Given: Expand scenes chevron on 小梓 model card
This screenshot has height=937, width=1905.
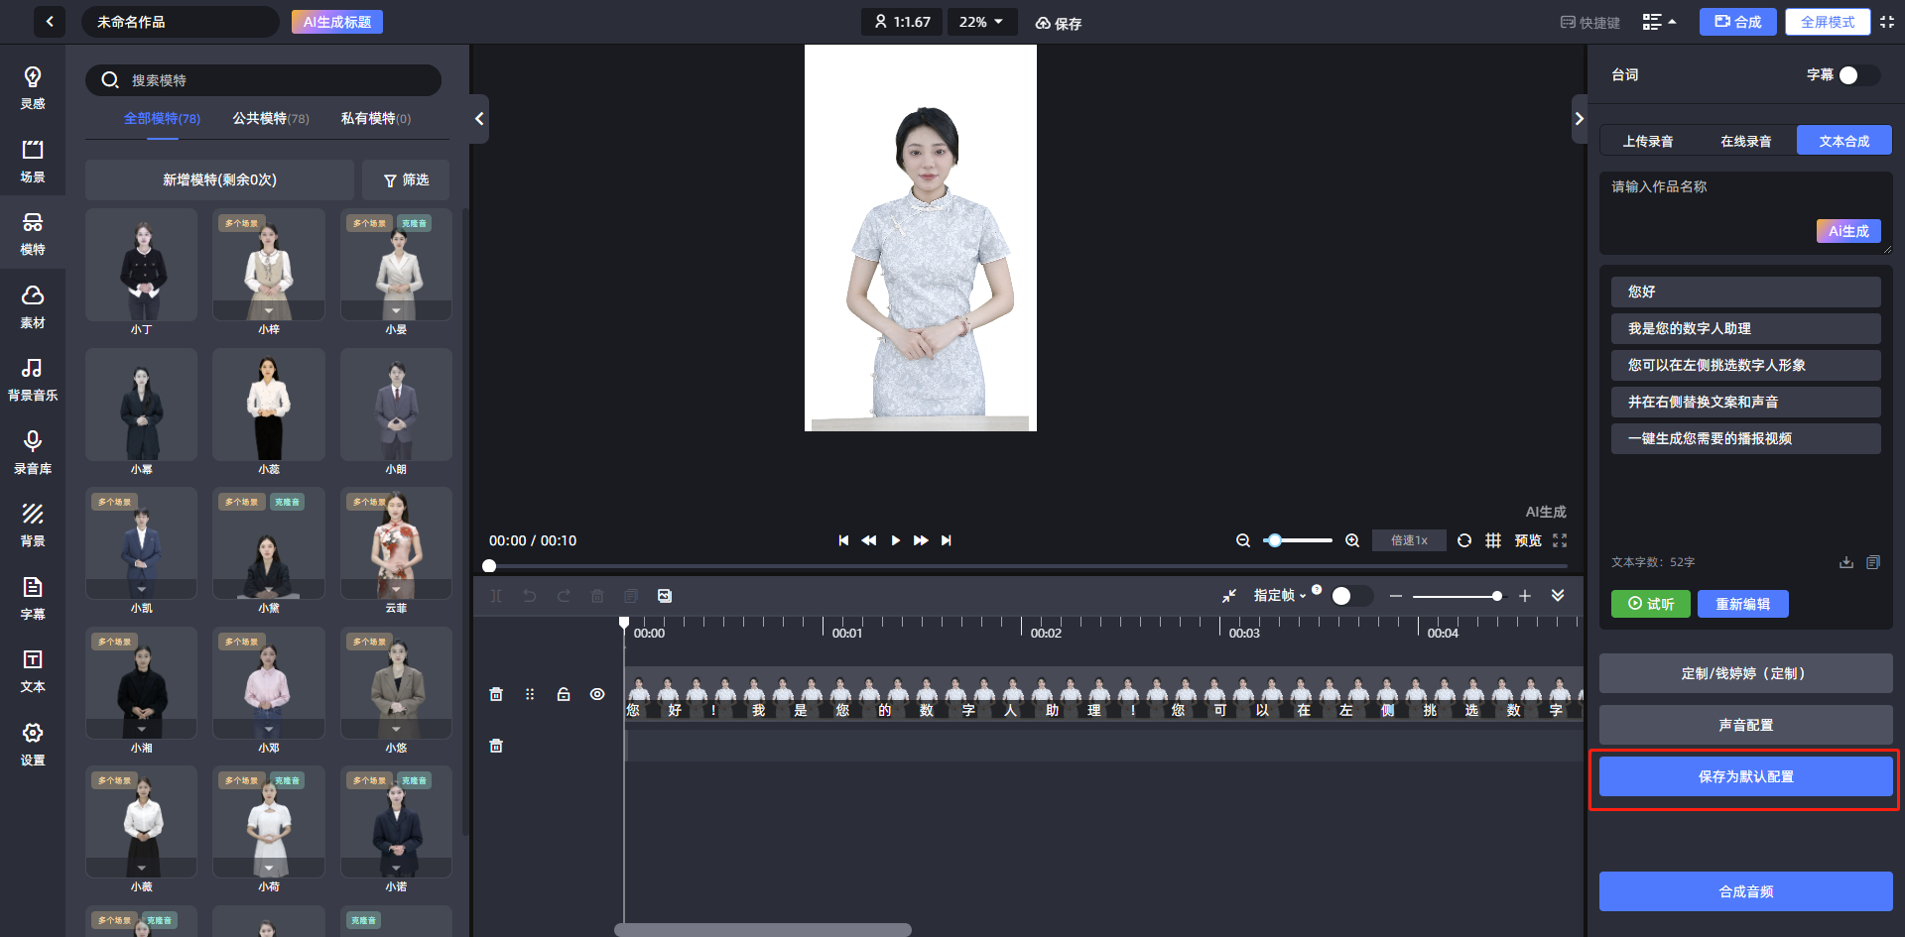Looking at the screenshot, I should 269,311.
